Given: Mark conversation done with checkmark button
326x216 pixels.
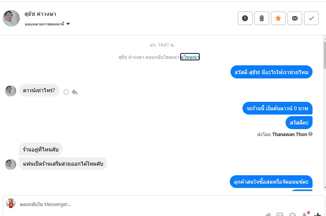Looking at the screenshot, I should pyautogui.click(x=311, y=18).
